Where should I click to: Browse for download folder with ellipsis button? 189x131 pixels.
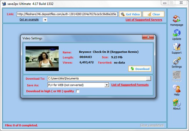click(x=148, y=79)
